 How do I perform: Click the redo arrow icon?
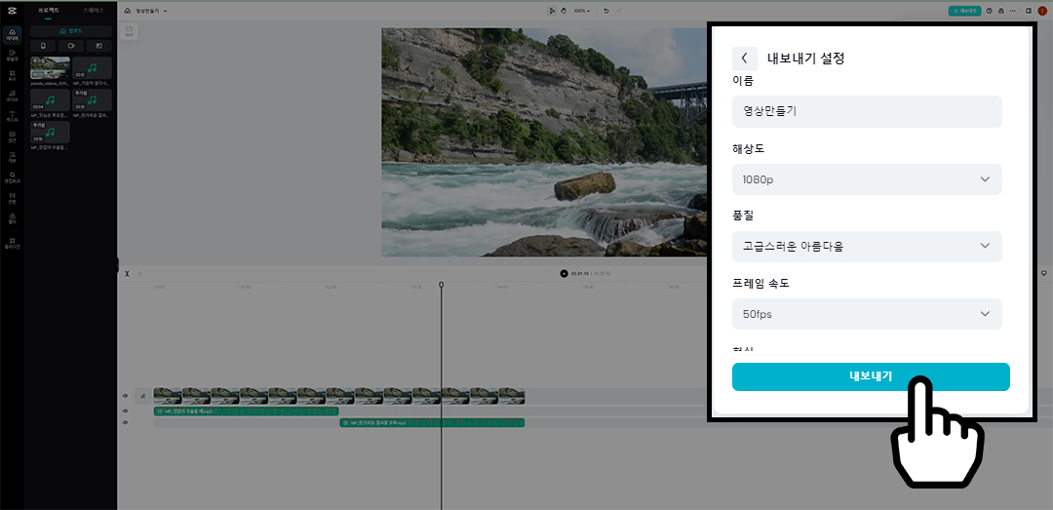pos(619,11)
